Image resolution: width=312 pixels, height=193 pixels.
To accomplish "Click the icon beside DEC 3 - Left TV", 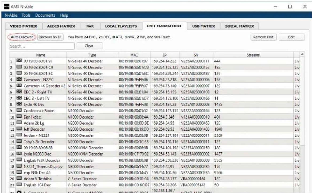I will coord(19,98).
